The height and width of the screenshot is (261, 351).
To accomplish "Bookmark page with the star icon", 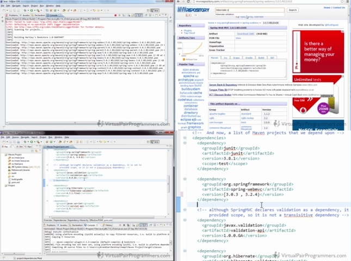I will coord(342,2).
